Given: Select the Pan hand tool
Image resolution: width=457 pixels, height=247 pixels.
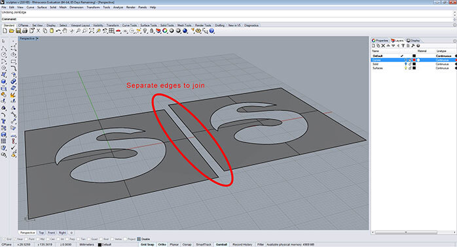Looking at the screenshot, I should [x=65, y=31].
